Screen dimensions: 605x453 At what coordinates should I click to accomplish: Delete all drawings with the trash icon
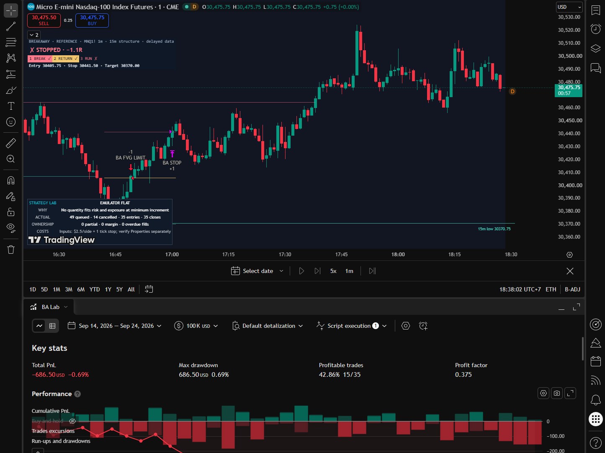11,250
